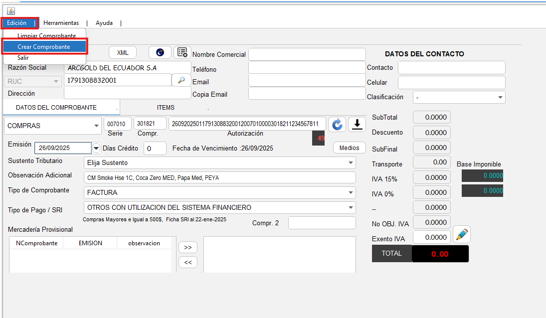
Task: Click the Java app icon in title bar
Action: (11, 10)
